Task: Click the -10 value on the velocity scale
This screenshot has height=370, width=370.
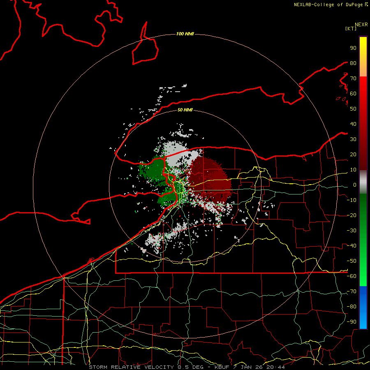Action: coord(351,200)
